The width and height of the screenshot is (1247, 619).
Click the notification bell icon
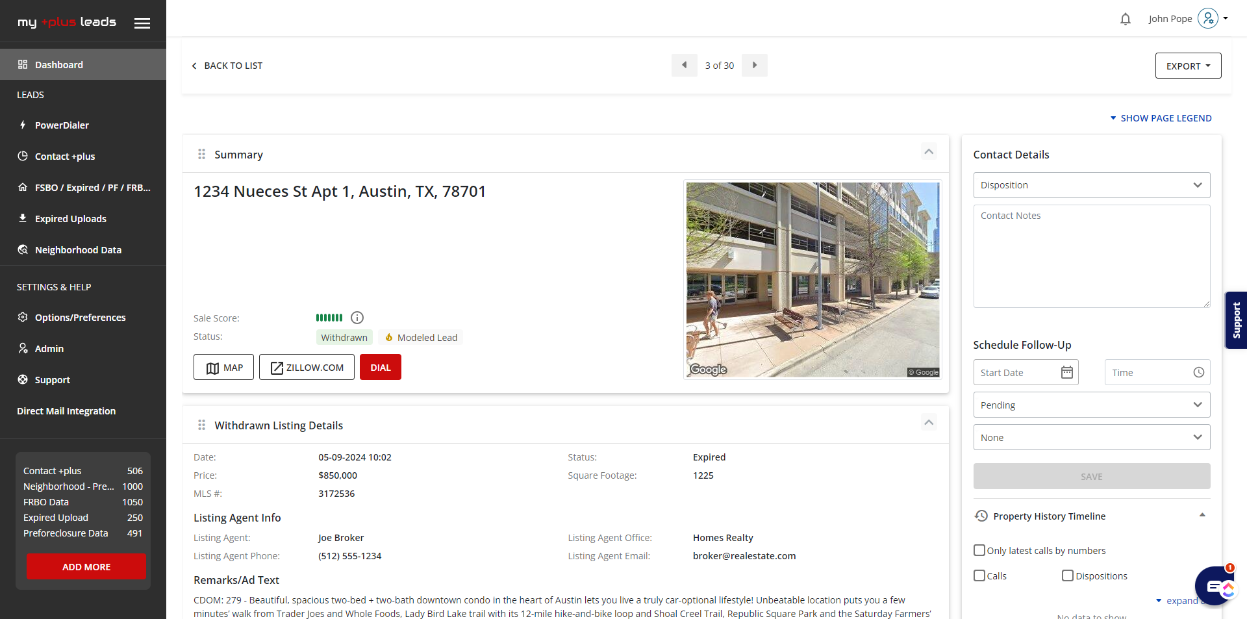1125,19
